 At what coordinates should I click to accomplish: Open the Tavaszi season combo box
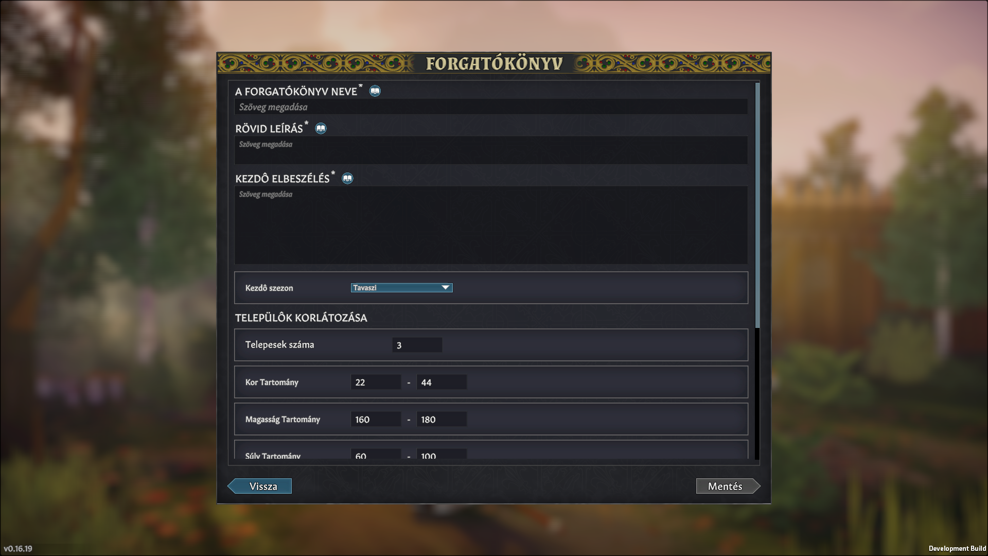[401, 288]
